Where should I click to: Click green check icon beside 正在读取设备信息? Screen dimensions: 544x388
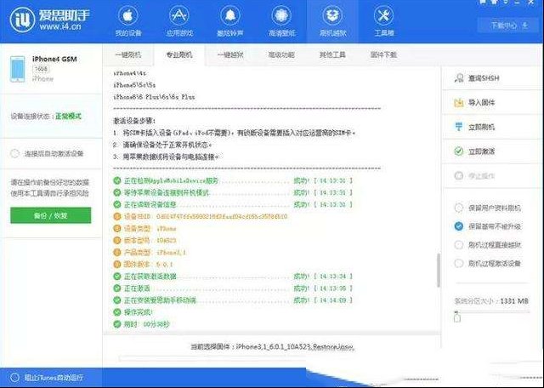[x=117, y=204]
